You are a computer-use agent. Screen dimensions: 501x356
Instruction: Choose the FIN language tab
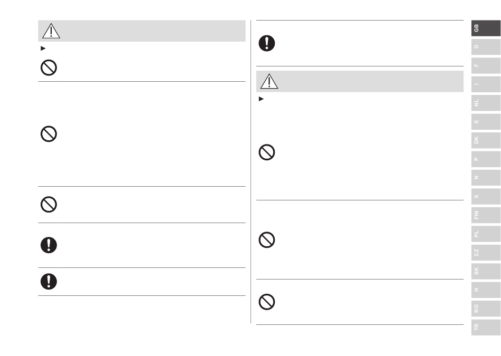click(x=486, y=215)
